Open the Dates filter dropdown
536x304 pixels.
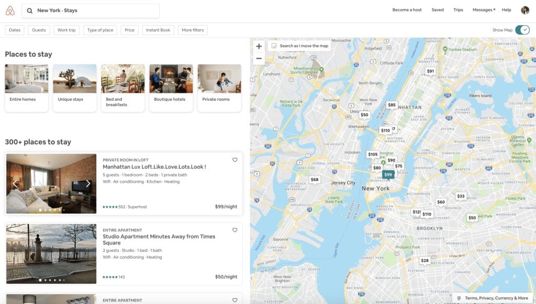pyautogui.click(x=14, y=30)
